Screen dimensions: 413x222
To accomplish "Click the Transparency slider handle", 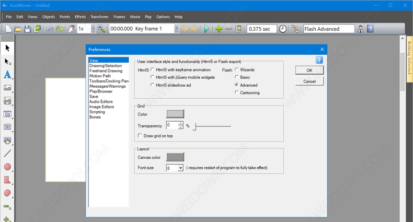I will (x=194, y=126).
